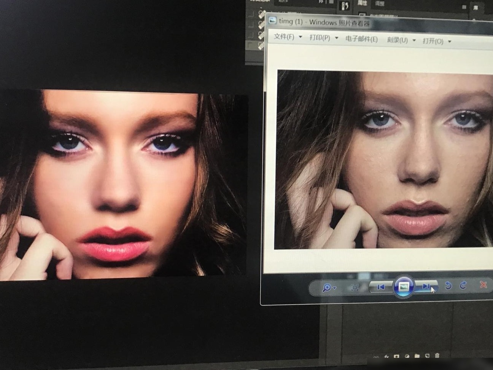This screenshot has height=370, width=493.
Task: Add layer style via fx icon
Action: [386, 357]
